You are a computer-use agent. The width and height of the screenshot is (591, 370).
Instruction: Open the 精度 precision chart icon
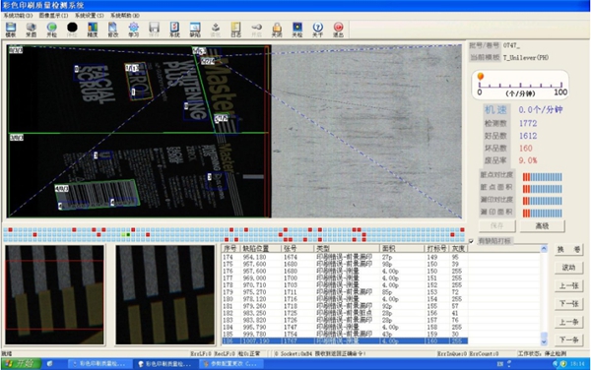pos(93,30)
